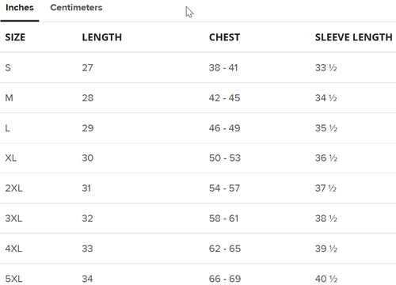This screenshot has height=285, width=396.
Task: Click the SLEEVE LENGTH column header
Action: [x=353, y=37]
